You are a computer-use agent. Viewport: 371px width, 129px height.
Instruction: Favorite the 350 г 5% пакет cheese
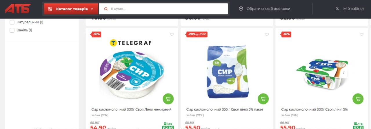click(267, 35)
